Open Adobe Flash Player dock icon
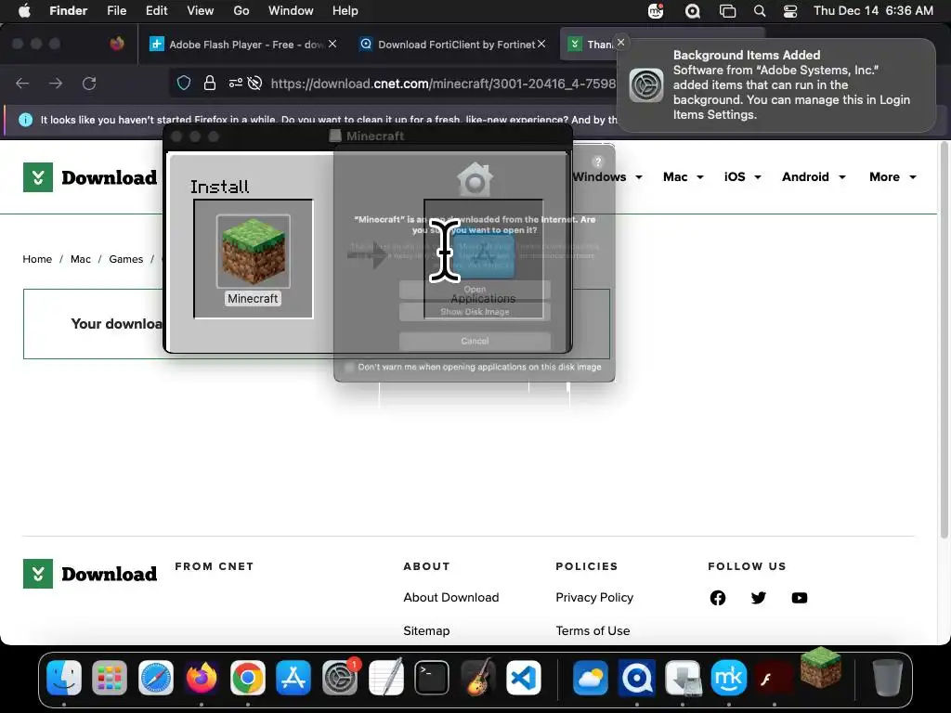This screenshot has height=713, width=951. point(775,677)
